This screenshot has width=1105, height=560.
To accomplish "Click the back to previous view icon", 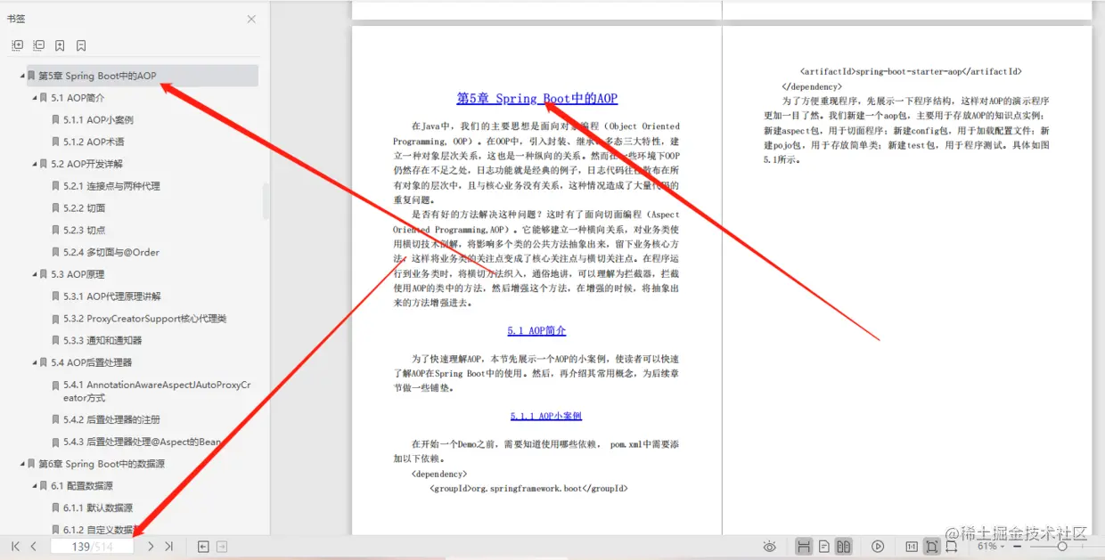I will click(x=203, y=547).
